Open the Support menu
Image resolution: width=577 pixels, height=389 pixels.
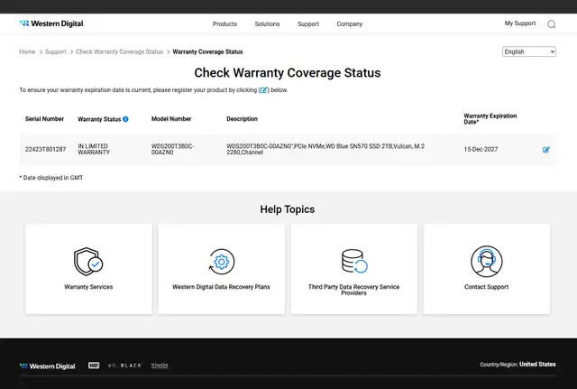tap(308, 24)
